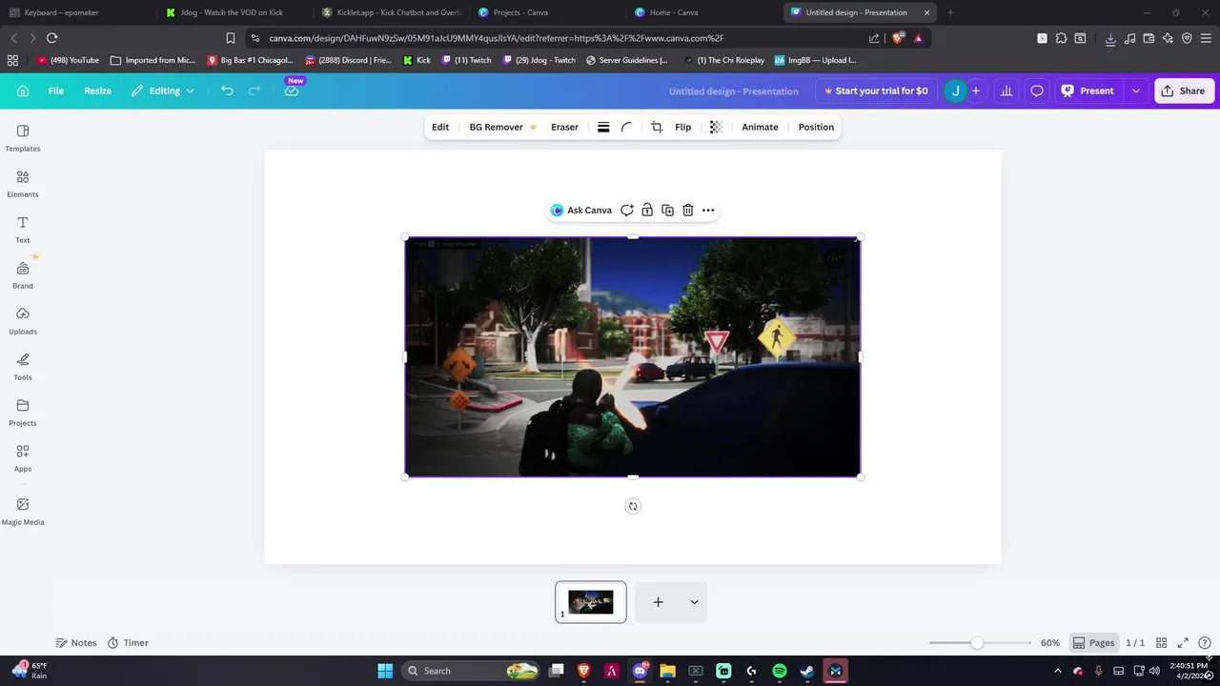Screen dimensions: 1220x686
Task: Open Discord from the taskbar
Action: point(640,671)
